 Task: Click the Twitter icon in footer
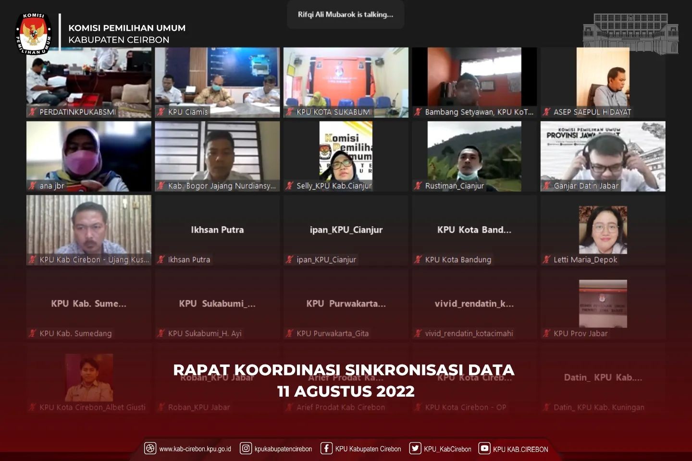(415, 449)
